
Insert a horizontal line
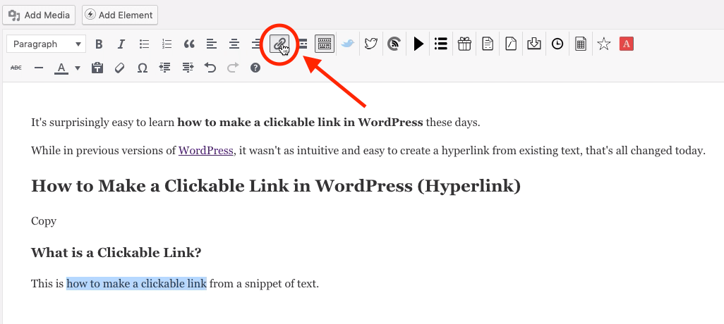tap(39, 68)
